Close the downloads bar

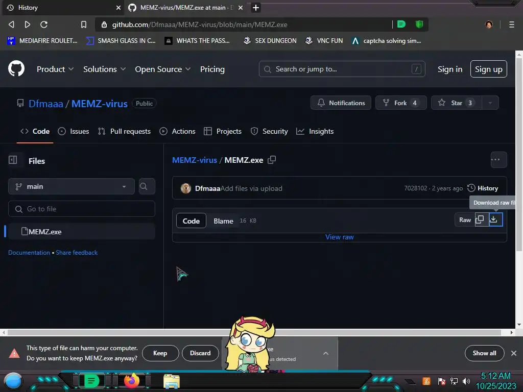point(514,353)
